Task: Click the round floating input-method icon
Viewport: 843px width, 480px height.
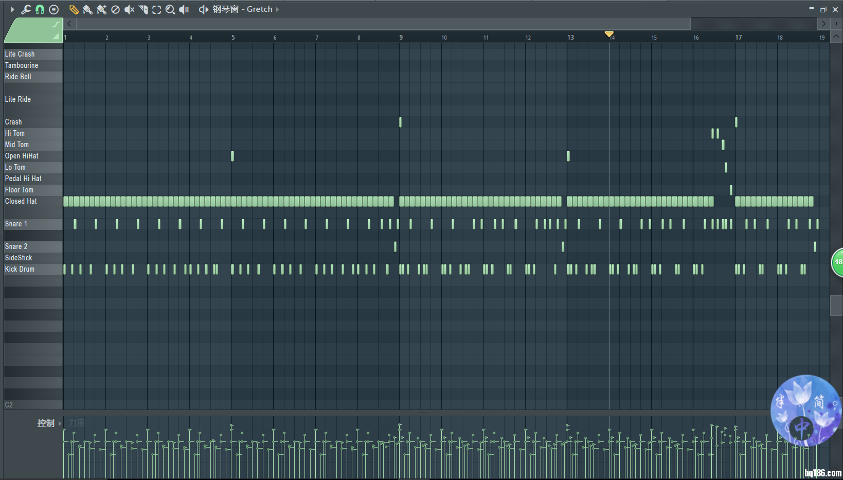Action: point(805,410)
